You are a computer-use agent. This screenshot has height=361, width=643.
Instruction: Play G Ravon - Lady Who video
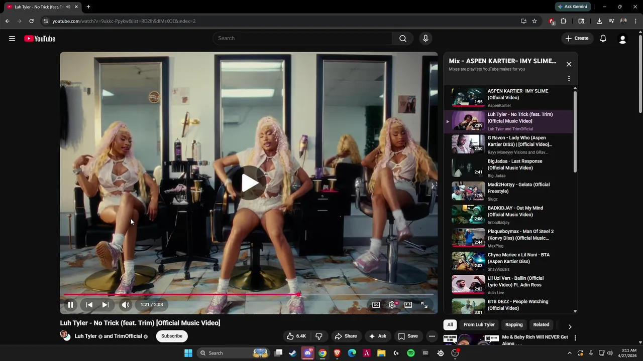pos(508,144)
